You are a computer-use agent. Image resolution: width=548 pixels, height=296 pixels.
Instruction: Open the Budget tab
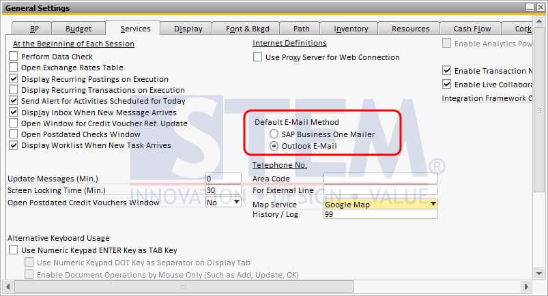[78, 29]
